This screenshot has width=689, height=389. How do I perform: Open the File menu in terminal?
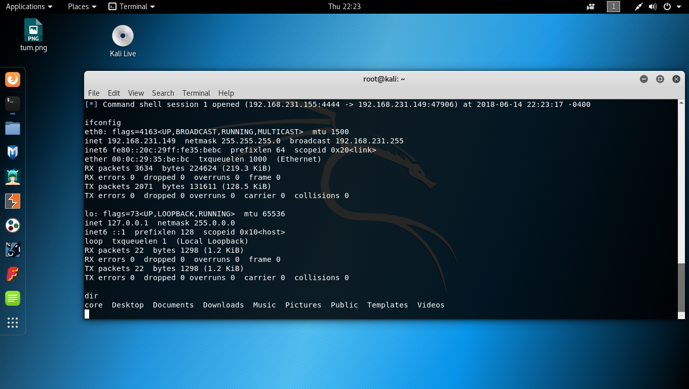(94, 93)
